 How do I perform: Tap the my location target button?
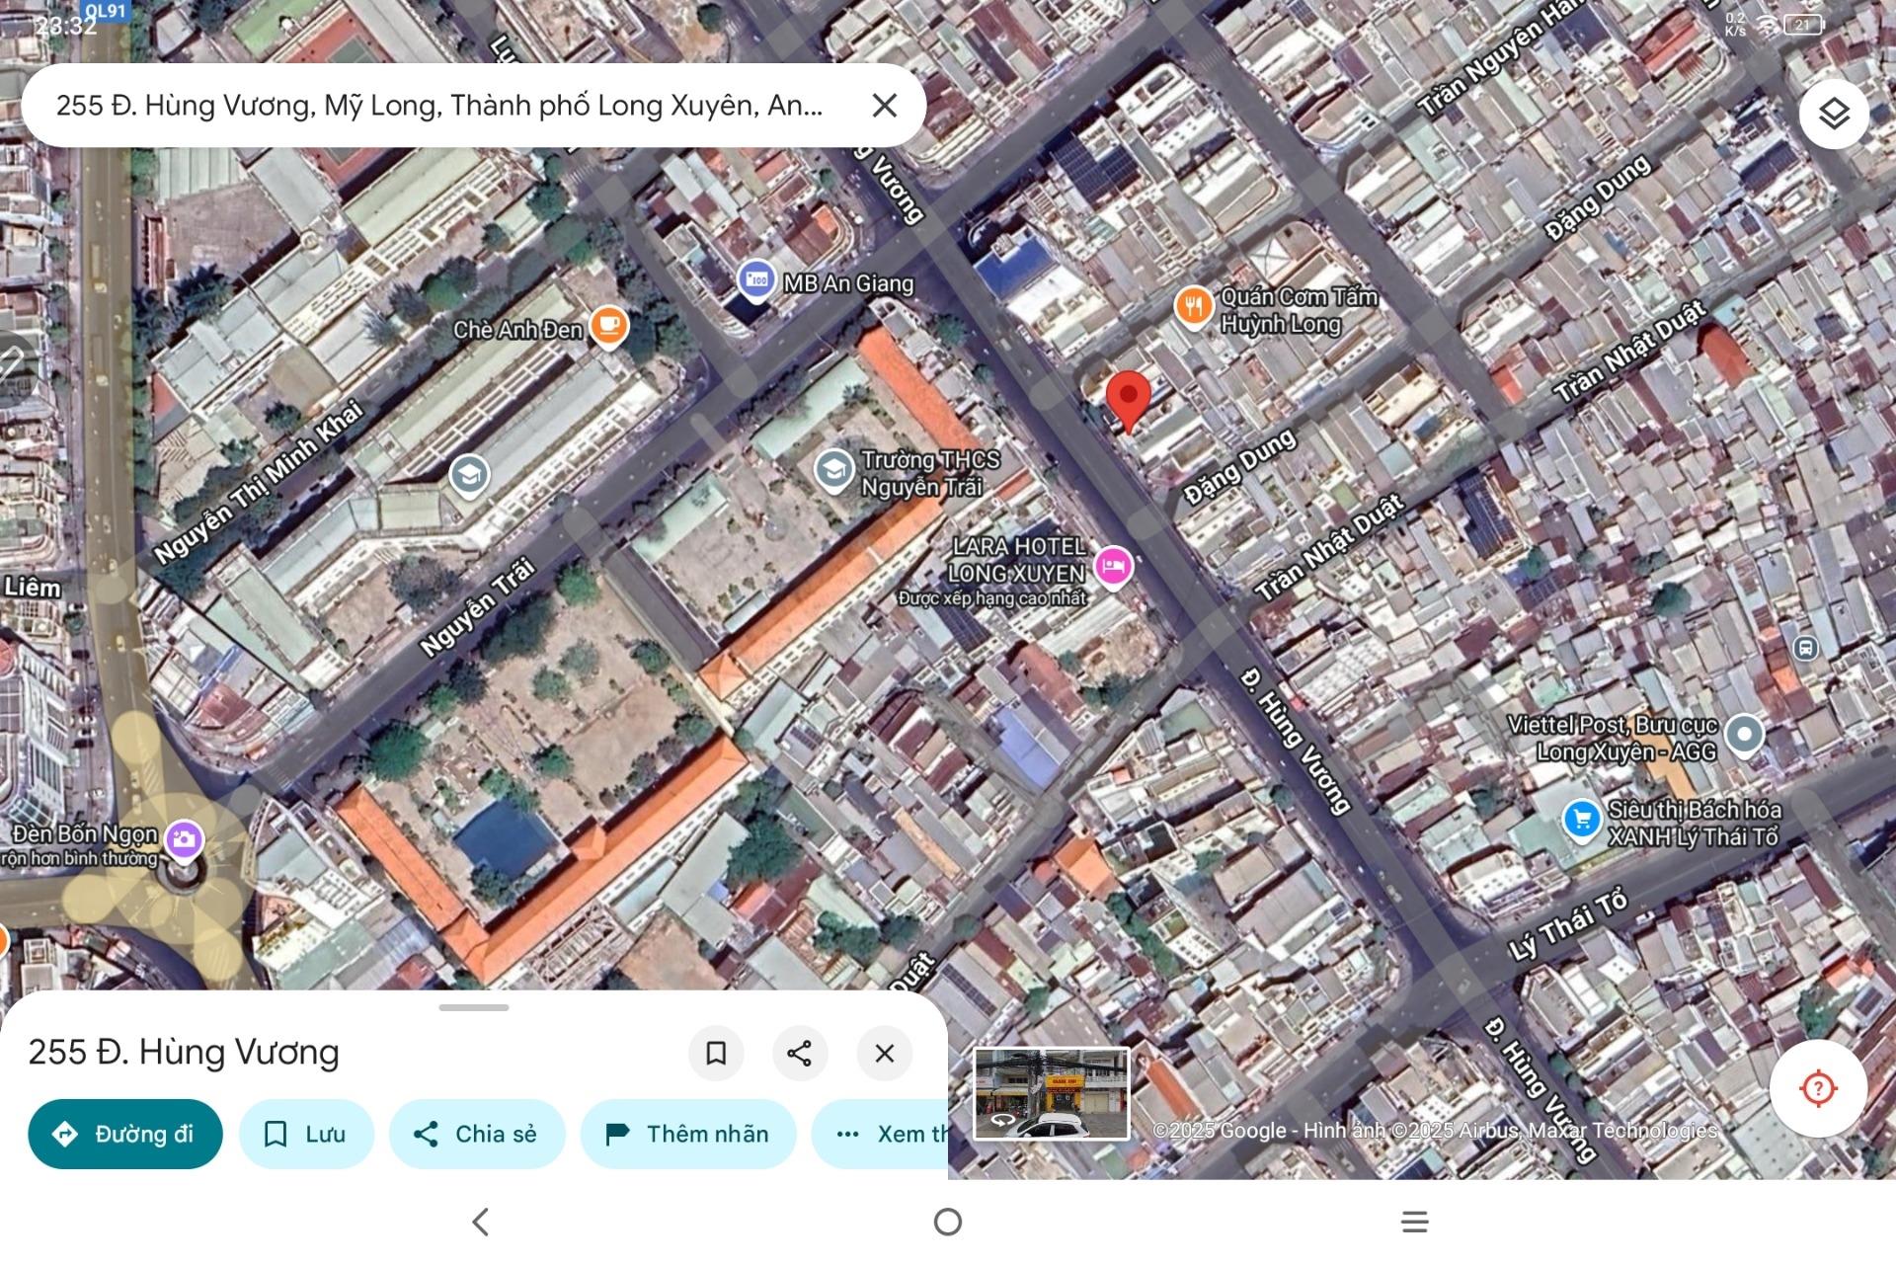click(x=1817, y=1088)
